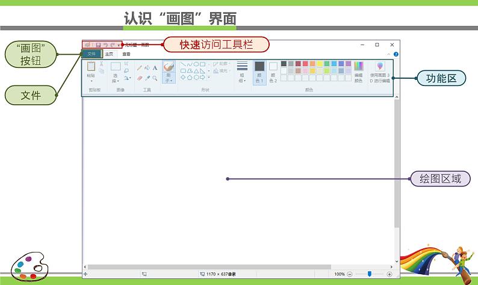The image size is (478, 285).
Task: Choose the Right triangle shape
Action: 202,71
